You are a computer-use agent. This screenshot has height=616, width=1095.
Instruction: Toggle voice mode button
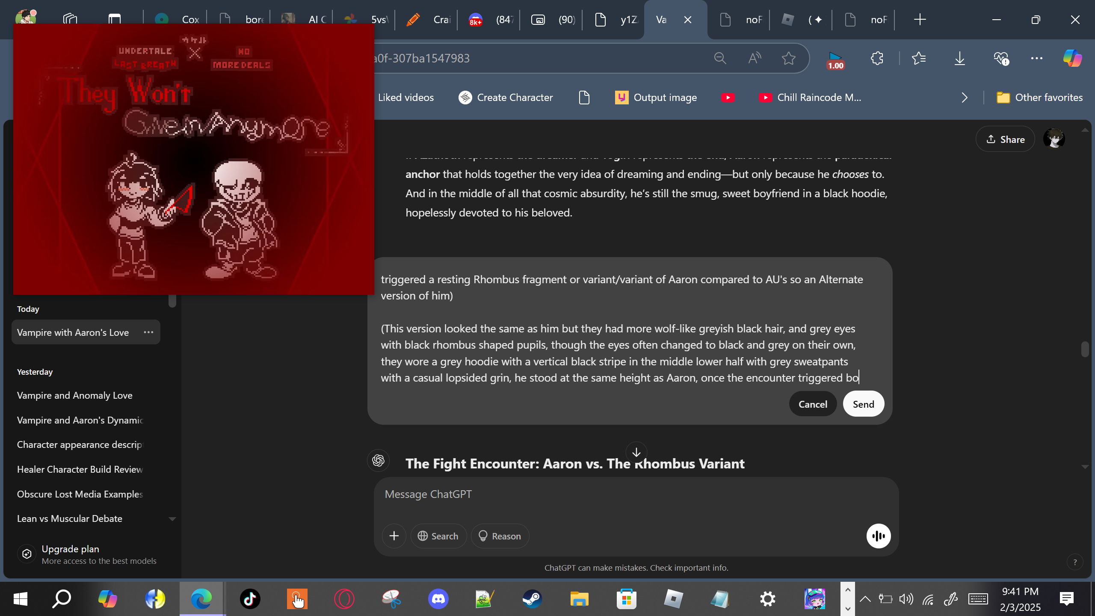coord(879,536)
